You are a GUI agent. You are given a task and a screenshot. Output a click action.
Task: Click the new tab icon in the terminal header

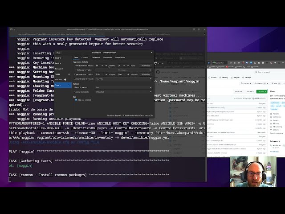(x=11, y=29)
